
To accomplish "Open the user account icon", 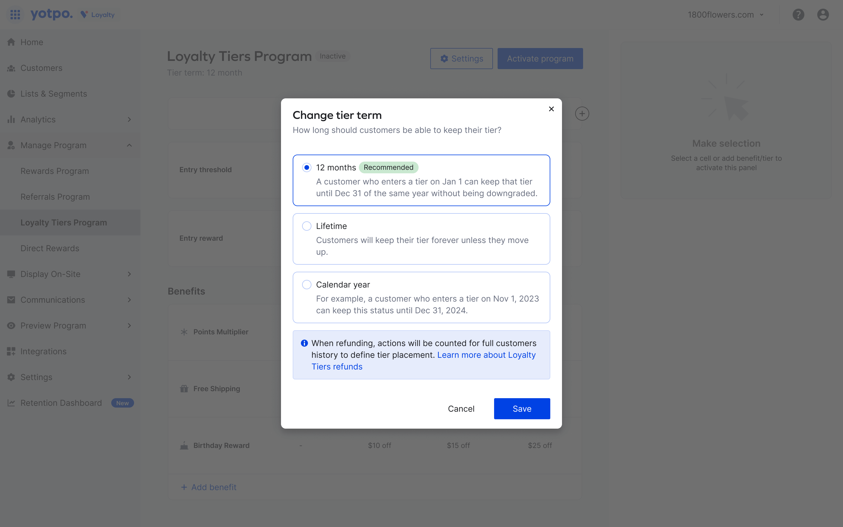I will [823, 15].
